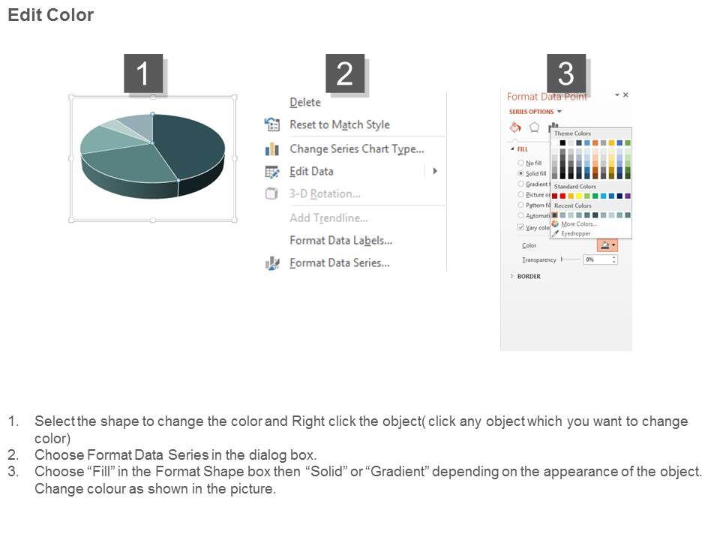Screen dimensions: 720x540
Task: Pick the Eyedropper tool
Action: coord(555,233)
